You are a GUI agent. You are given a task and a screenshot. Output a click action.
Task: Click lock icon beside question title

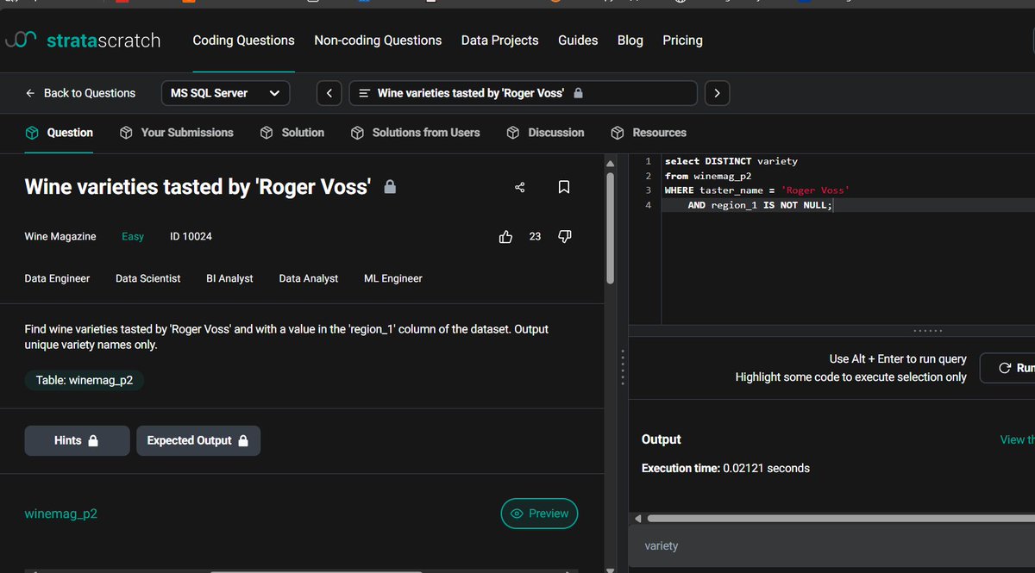tap(390, 186)
